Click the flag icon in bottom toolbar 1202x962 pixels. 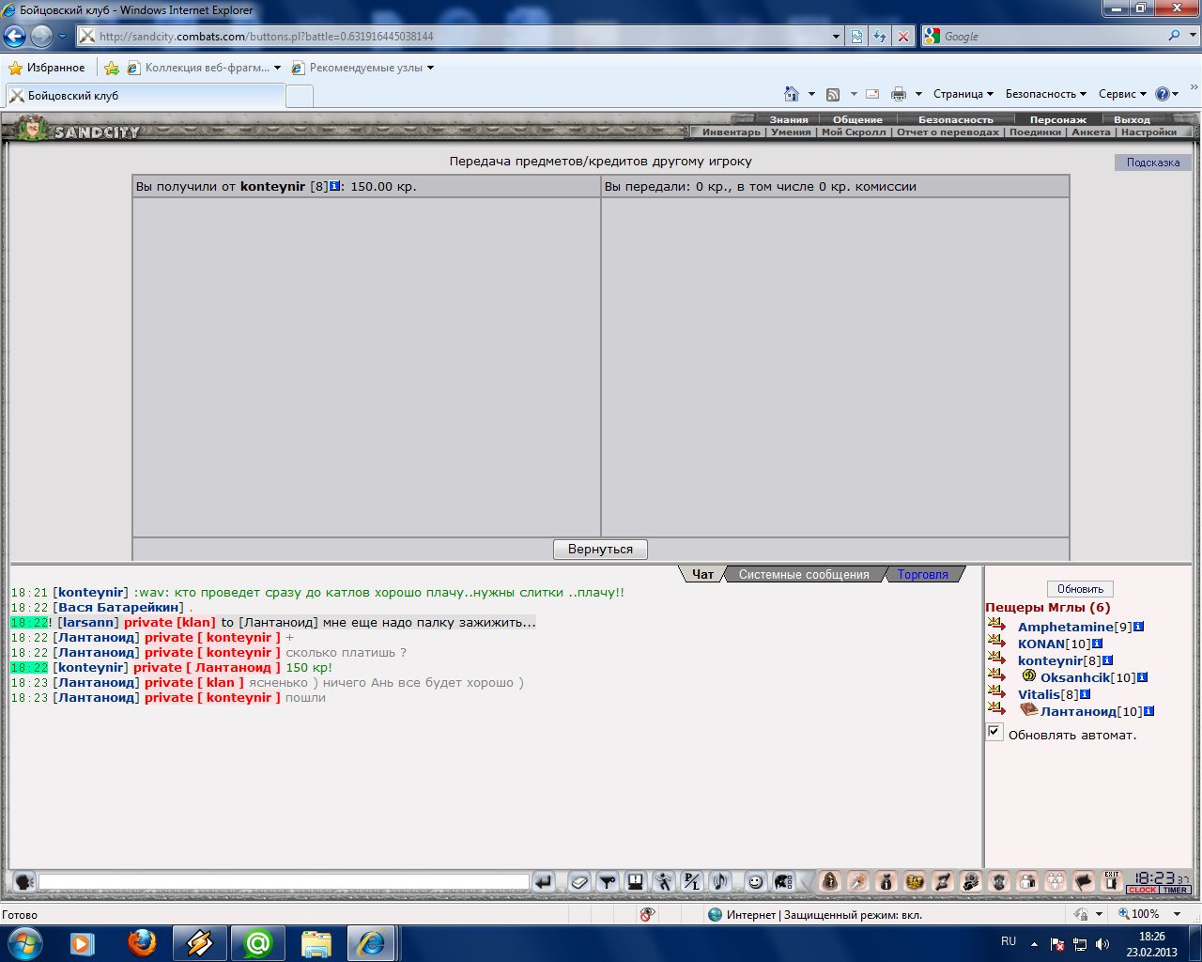coord(1084,881)
